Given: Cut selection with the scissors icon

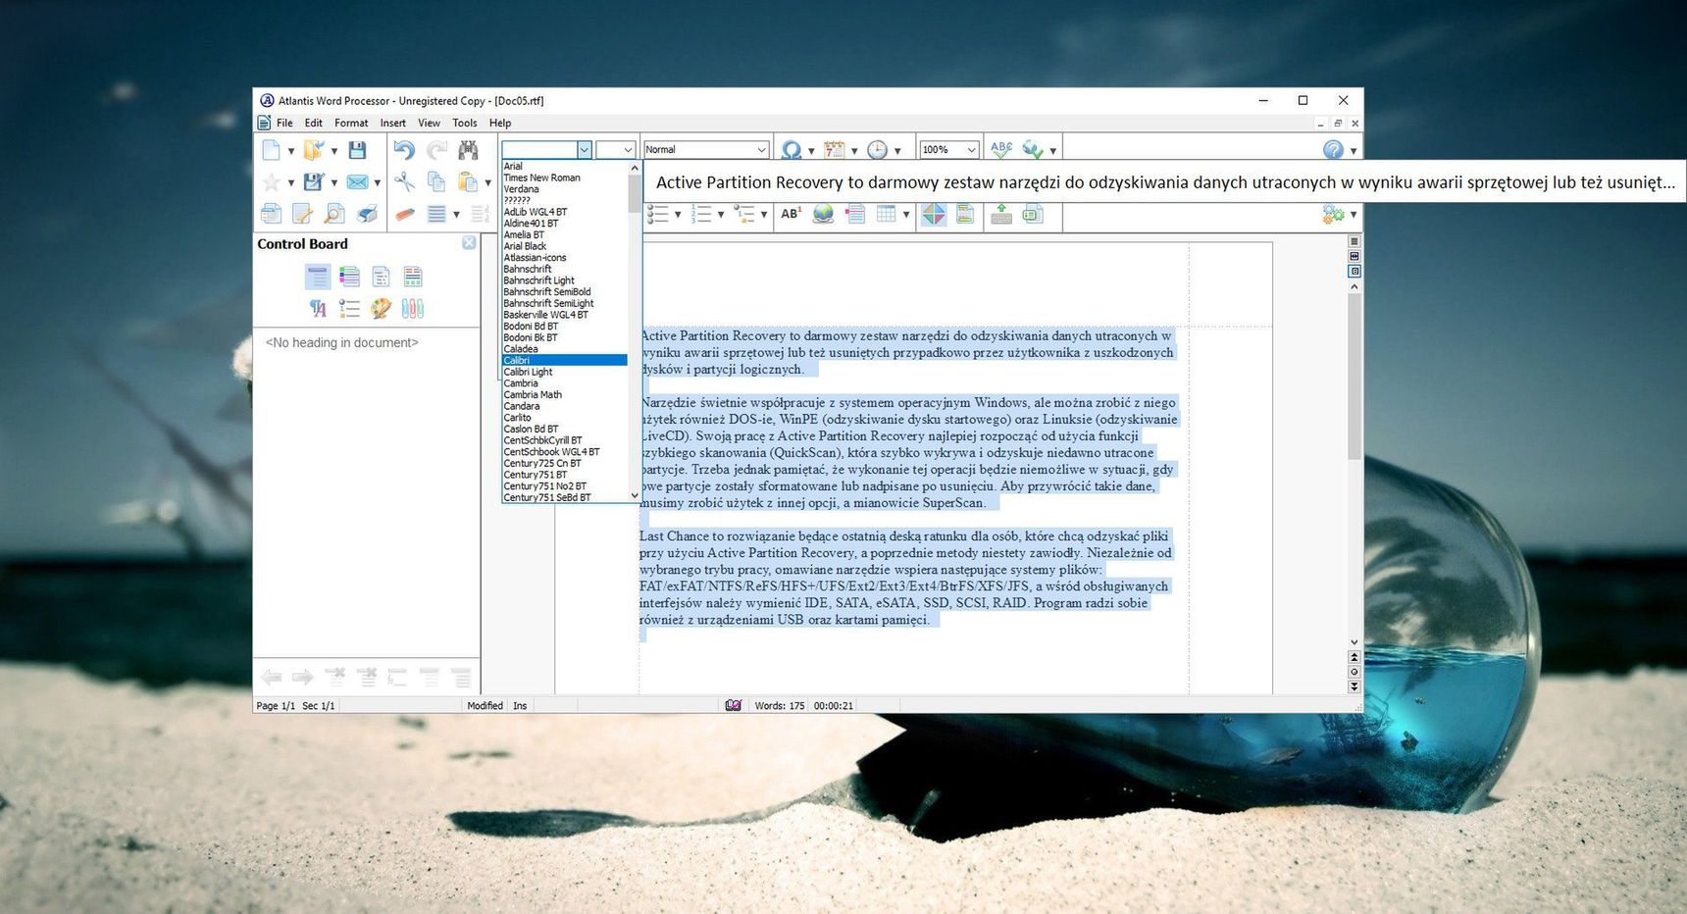Looking at the screenshot, I should (404, 181).
